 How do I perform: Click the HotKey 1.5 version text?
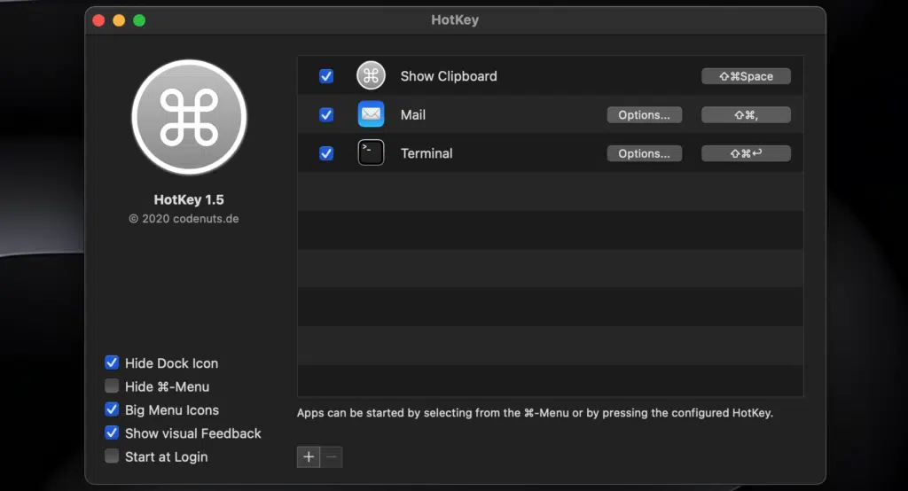click(x=189, y=199)
